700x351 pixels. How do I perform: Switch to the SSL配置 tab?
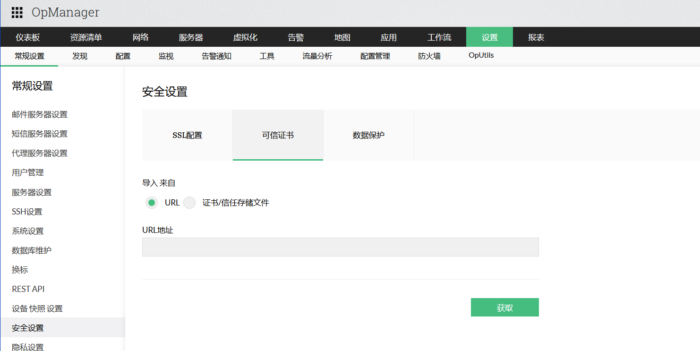187,135
